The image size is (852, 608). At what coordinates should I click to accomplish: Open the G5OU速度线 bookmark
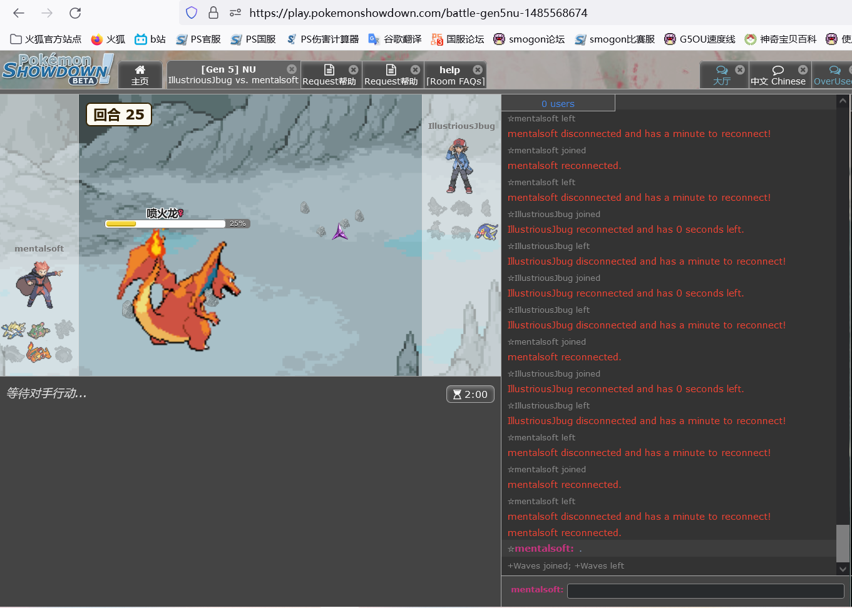pyautogui.click(x=700, y=39)
